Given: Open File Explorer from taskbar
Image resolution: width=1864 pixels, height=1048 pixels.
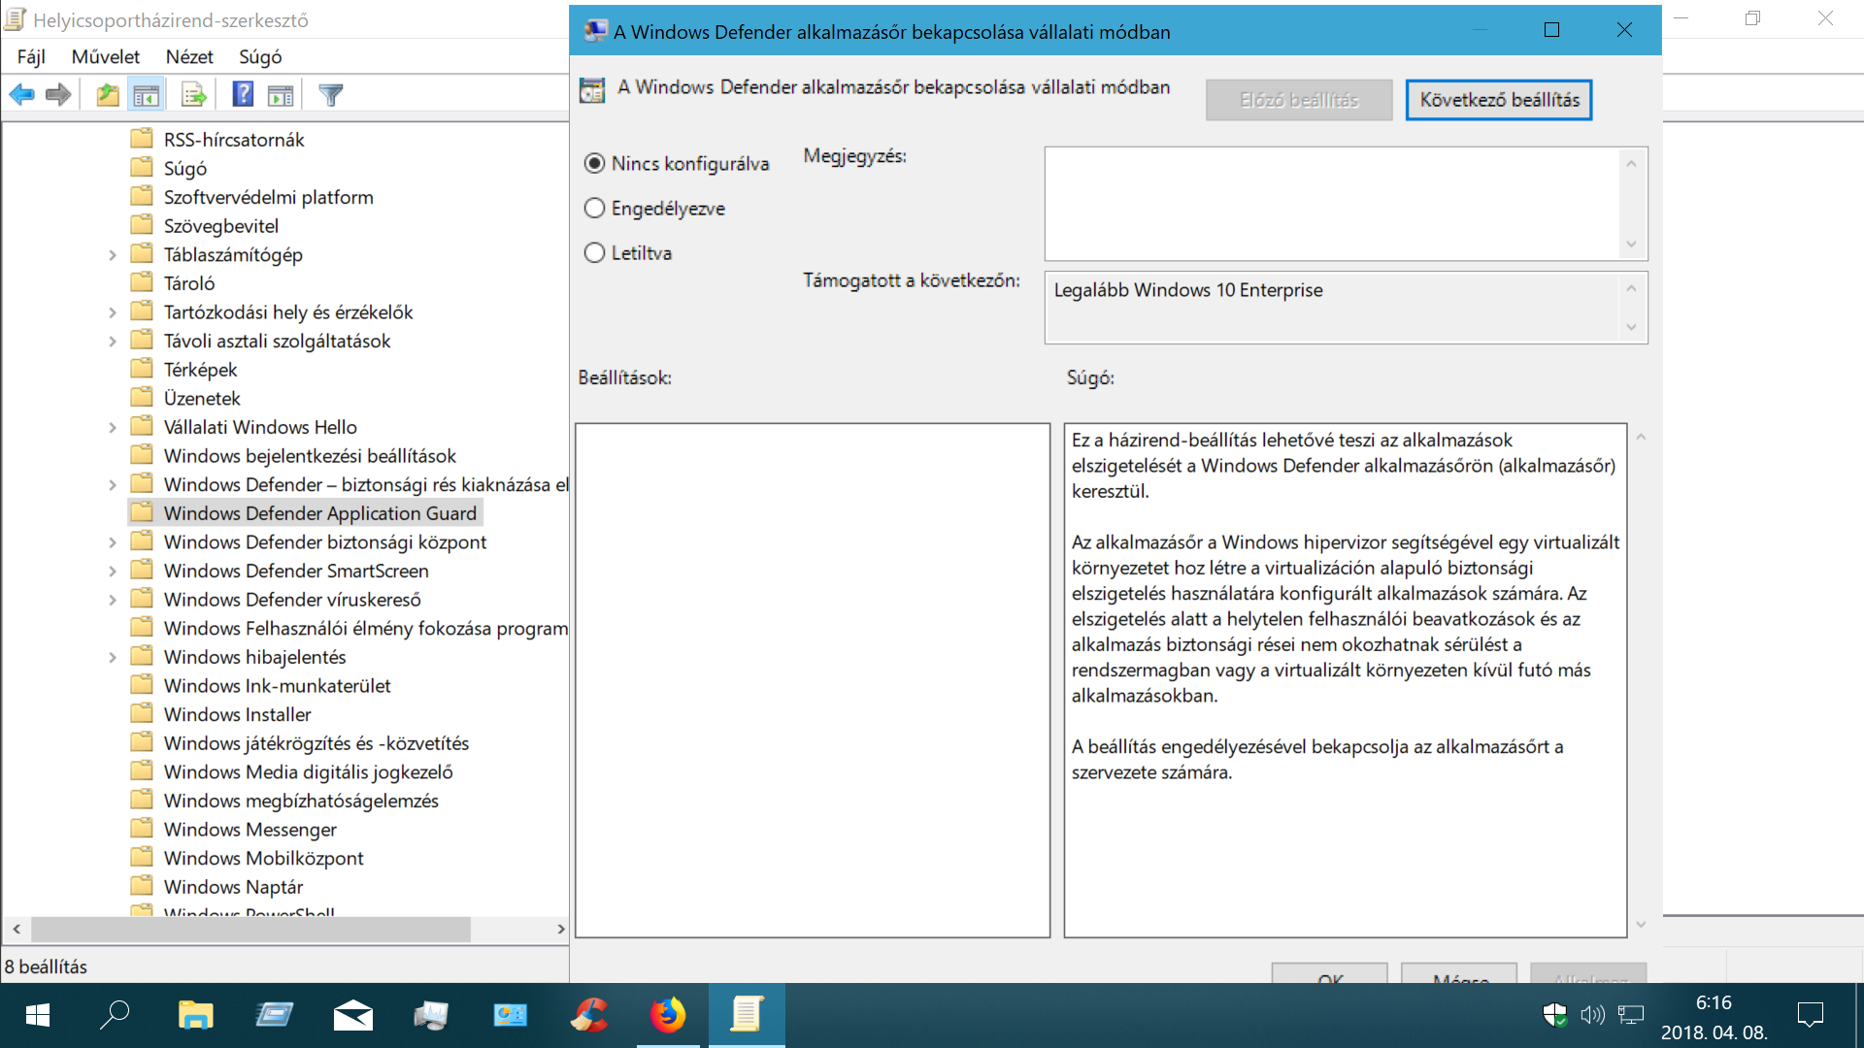Looking at the screenshot, I should (x=195, y=1015).
